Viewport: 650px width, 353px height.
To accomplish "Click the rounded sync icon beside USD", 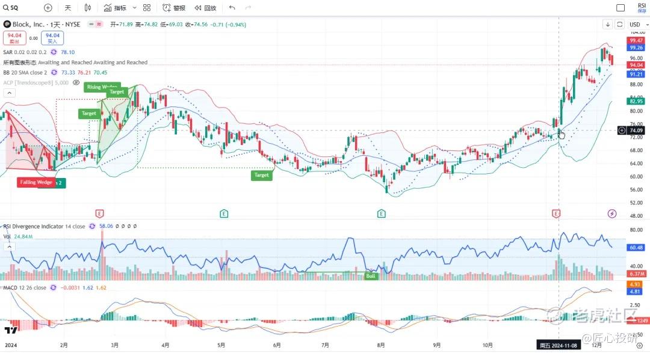I will click(x=620, y=25).
